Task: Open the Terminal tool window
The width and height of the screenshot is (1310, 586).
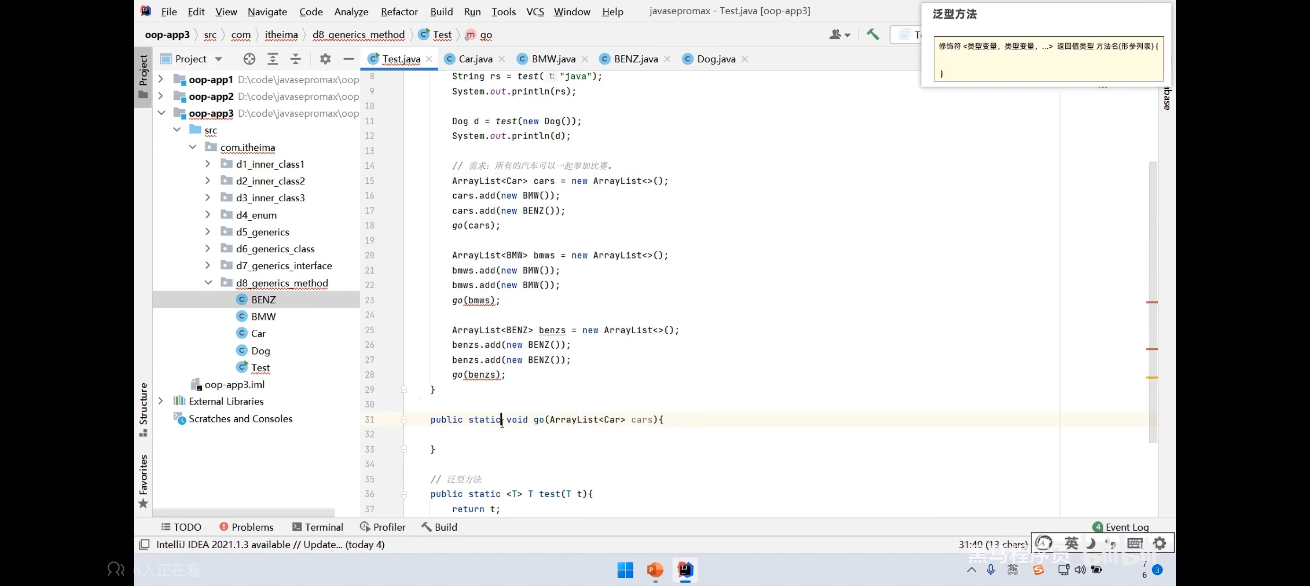Action: [x=318, y=527]
